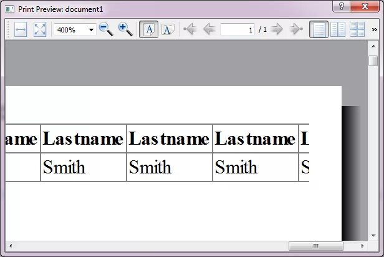Click the Zoom In magnifier
This screenshot has height=257, width=384.
coord(125,30)
